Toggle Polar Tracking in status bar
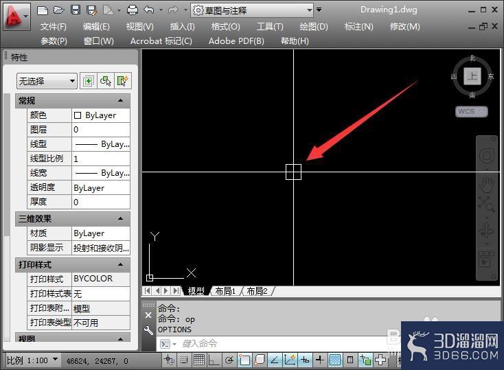Screen dimensions: 504x370 point(229,360)
